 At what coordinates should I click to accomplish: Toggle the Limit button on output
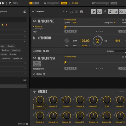(x=114, y=3)
